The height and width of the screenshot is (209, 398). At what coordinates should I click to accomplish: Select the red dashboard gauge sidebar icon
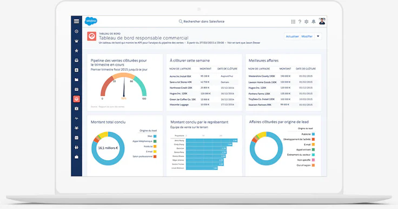tap(76, 99)
